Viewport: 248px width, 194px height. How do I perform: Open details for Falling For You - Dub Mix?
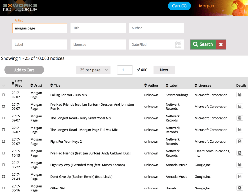coord(240,95)
